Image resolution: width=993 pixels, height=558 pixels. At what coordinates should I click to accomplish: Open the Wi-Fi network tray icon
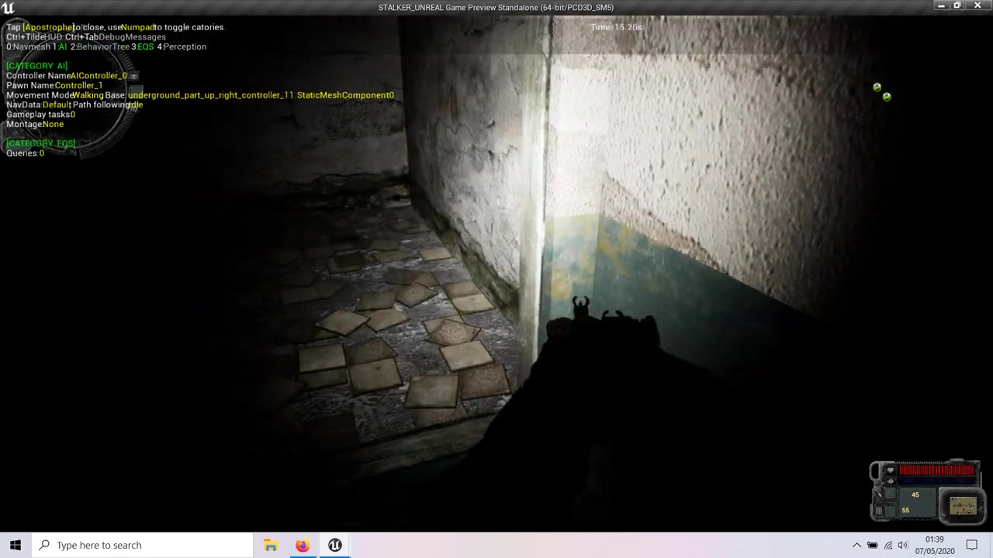click(887, 546)
